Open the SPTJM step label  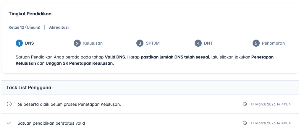point(153,43)
